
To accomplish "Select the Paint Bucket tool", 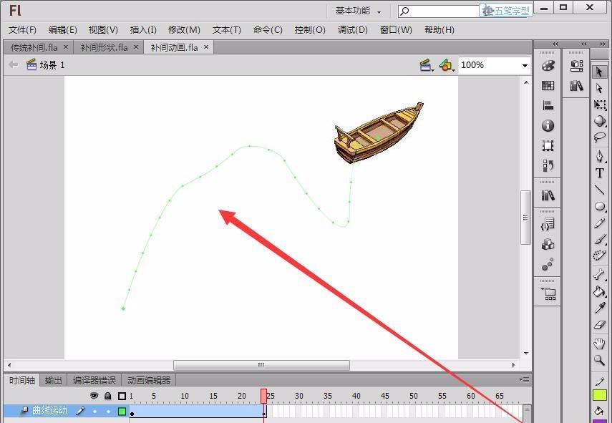I will coord(600,291).
